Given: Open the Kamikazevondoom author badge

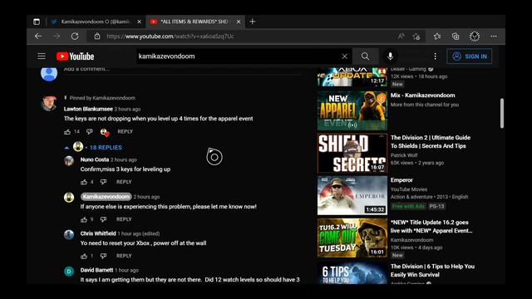Looking at the screenshot, I should click(106, 197).
